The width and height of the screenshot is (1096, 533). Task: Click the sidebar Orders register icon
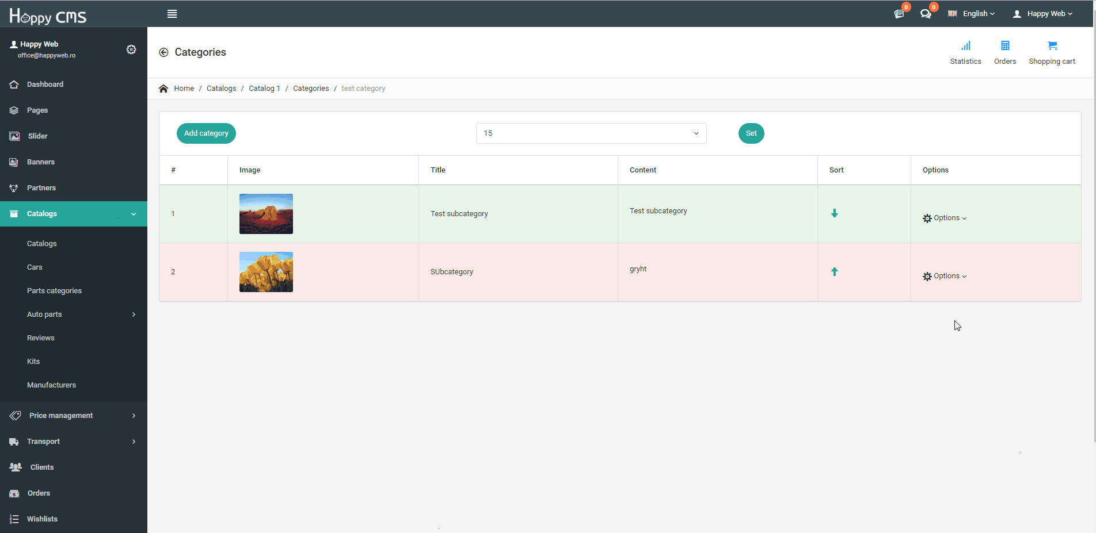pyautogui.click(x=14, y=493)
